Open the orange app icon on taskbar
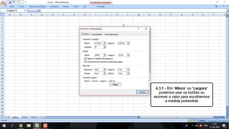The image size is (229, 129). coord(45,126)
